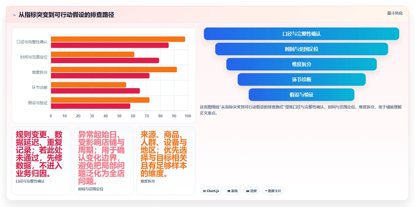Click the 假设与验证 funnel stage

click(302, 95)
